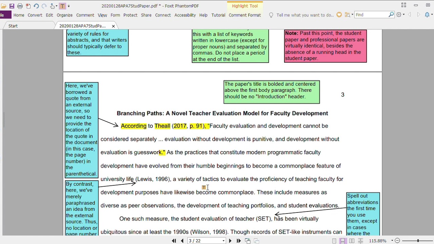Click the Print icon
Screen dimensions: 434x244
20,6
